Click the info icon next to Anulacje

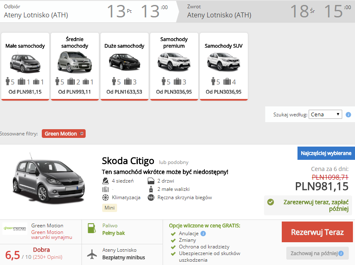point(203,234)
